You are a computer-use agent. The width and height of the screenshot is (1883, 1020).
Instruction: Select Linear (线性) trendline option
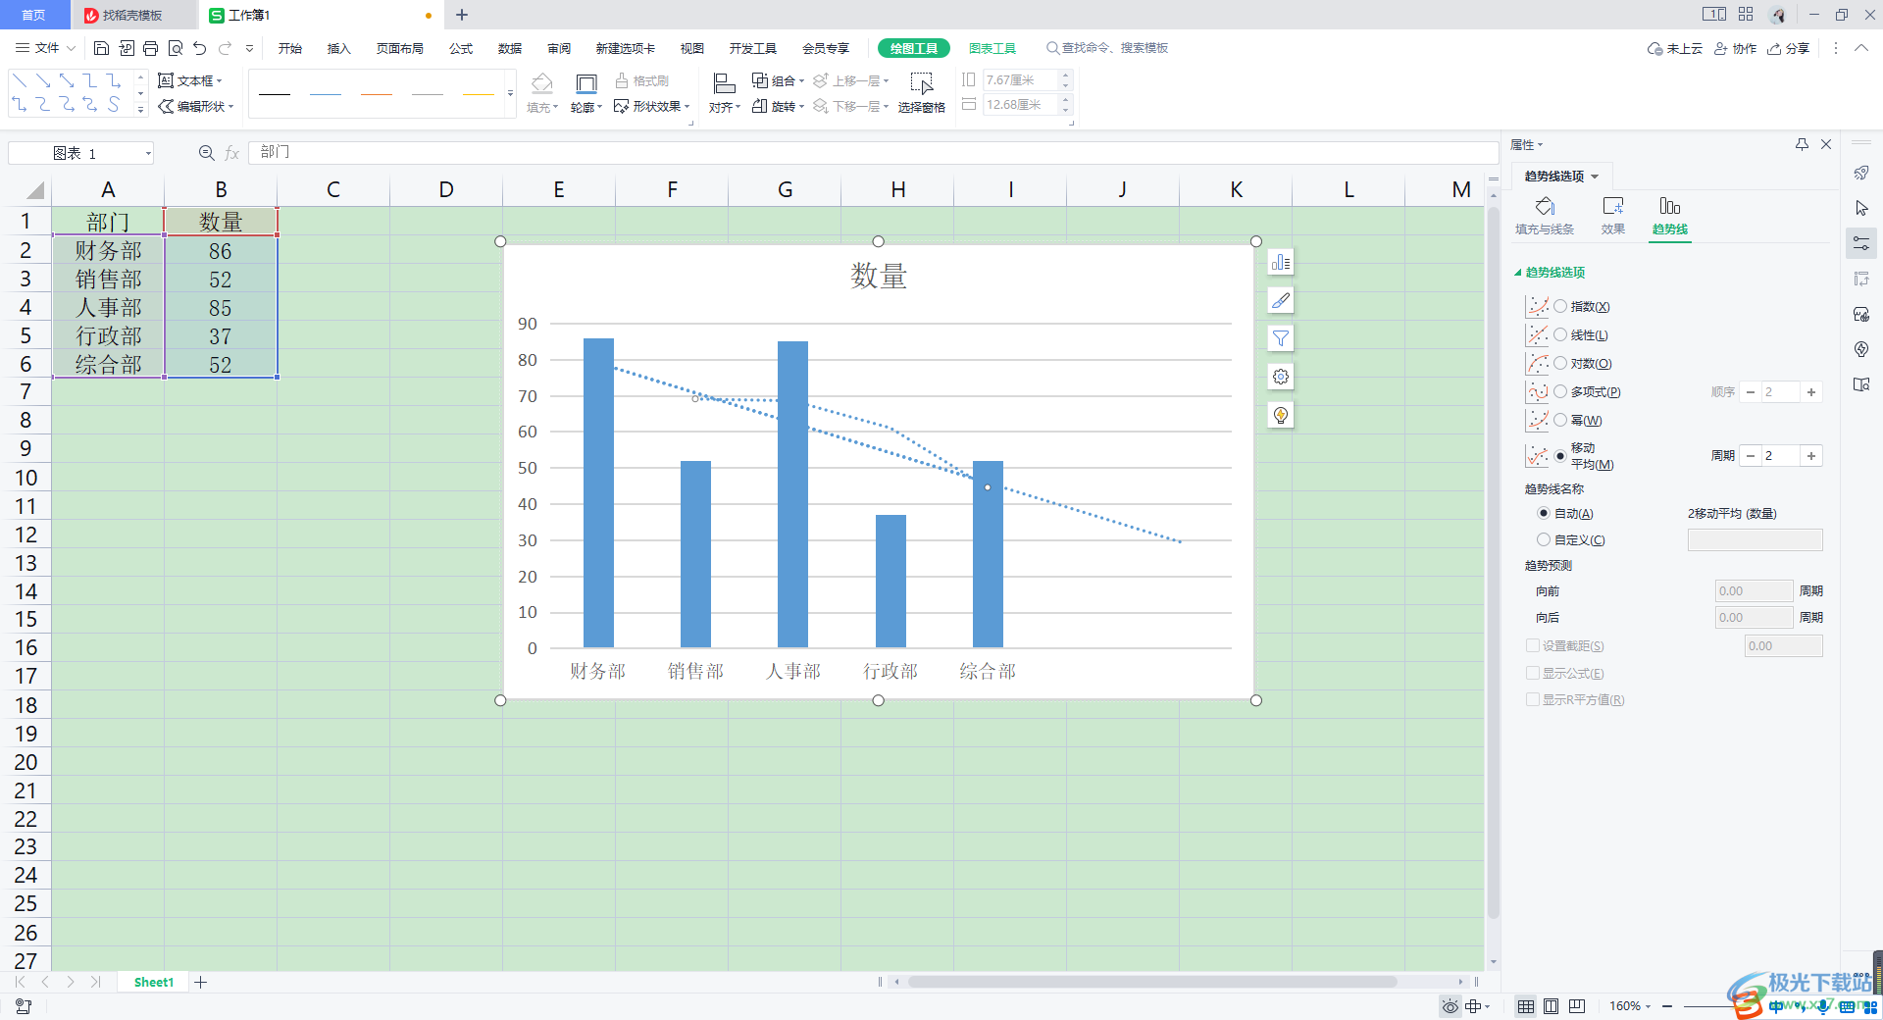[x=1560, y=335]
